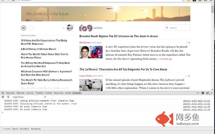215x134 pixels.
Task: Expand the dropdown arrow beside the avatar
Action: pos(63,28)
